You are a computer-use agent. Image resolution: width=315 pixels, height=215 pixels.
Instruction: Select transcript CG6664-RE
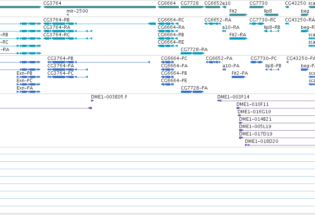(x=168, y=46)
